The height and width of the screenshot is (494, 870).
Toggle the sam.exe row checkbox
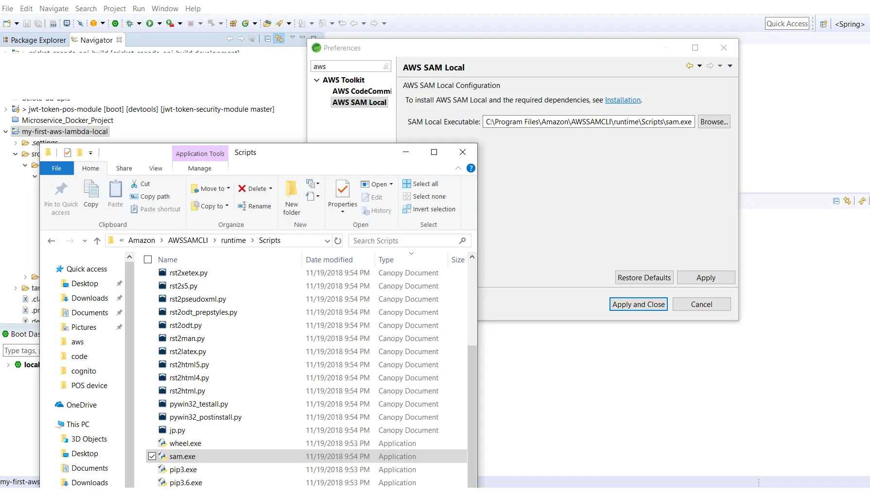[152, 456]
